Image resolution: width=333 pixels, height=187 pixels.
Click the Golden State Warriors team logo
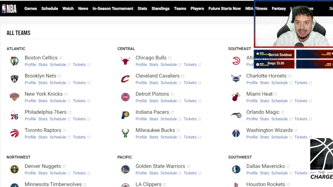(x=125, y=169)
